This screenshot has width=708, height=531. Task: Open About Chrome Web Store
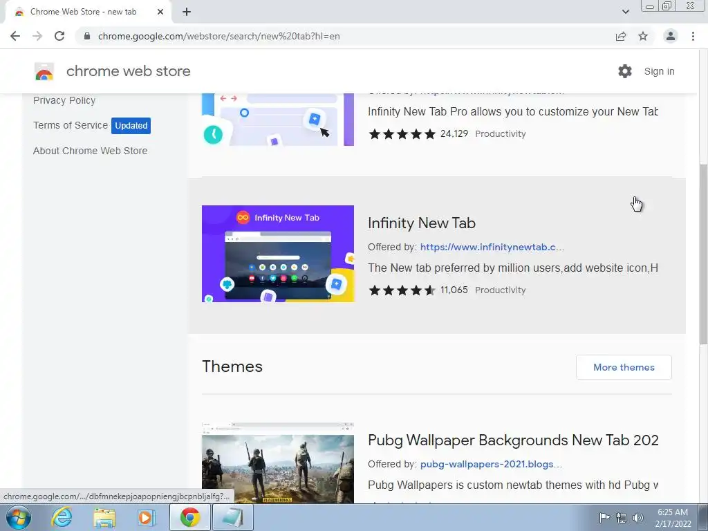91,151
